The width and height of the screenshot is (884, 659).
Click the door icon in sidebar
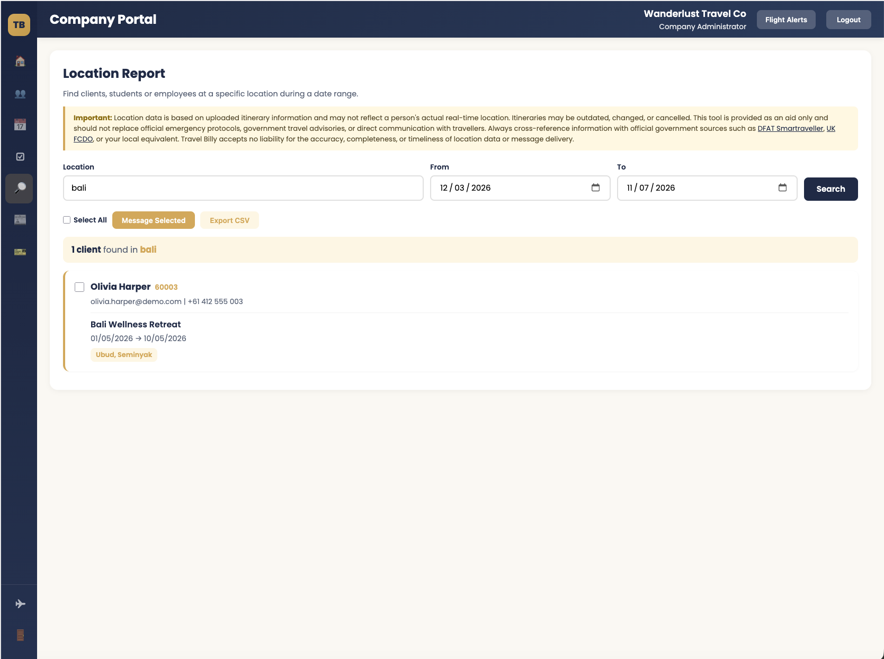pyautogui.click(x=20, y=635)
